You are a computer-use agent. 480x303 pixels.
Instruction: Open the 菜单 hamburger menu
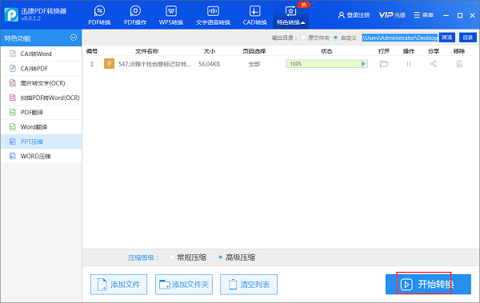[x=424, y=15]
